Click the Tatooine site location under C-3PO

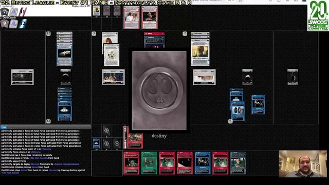tap(113, 77)
